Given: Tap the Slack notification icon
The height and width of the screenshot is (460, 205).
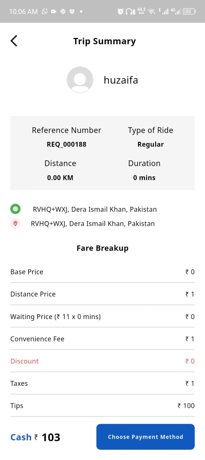Looking at the screenshot, I should (63, 12).
